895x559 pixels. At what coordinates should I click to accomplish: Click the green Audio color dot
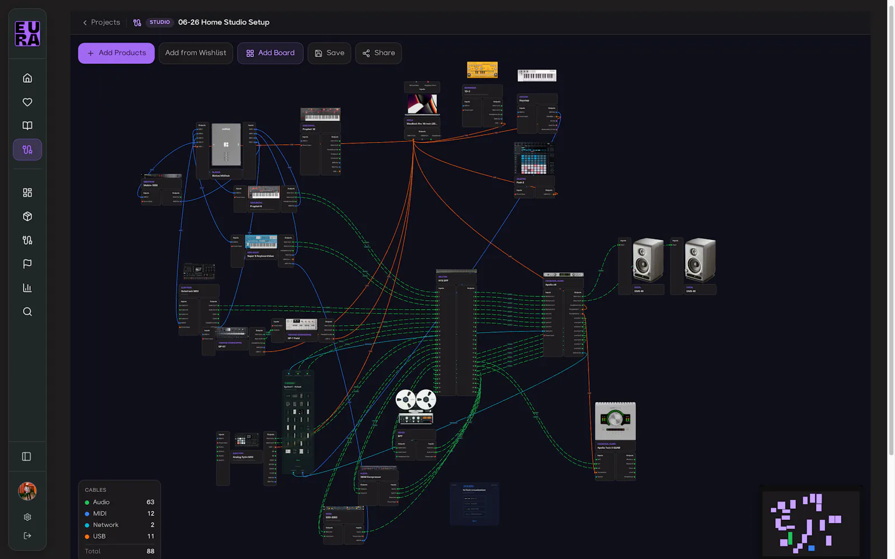(87, 503)
